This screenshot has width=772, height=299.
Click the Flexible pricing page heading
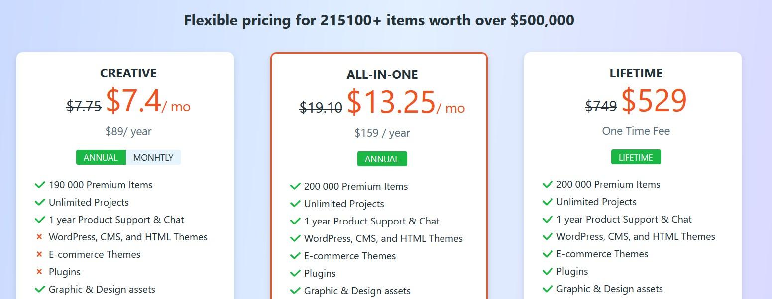pyautogui.click(x=379, y=20)
